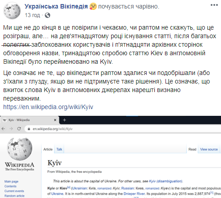Follow the Kyiv (disambiguation) link
Screen dimensions: 221x198
165,181
